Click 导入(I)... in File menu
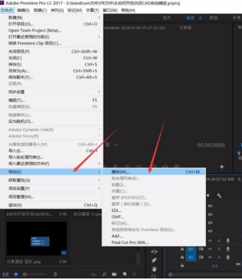Screen dimensions: 242x279 (52, 151)
